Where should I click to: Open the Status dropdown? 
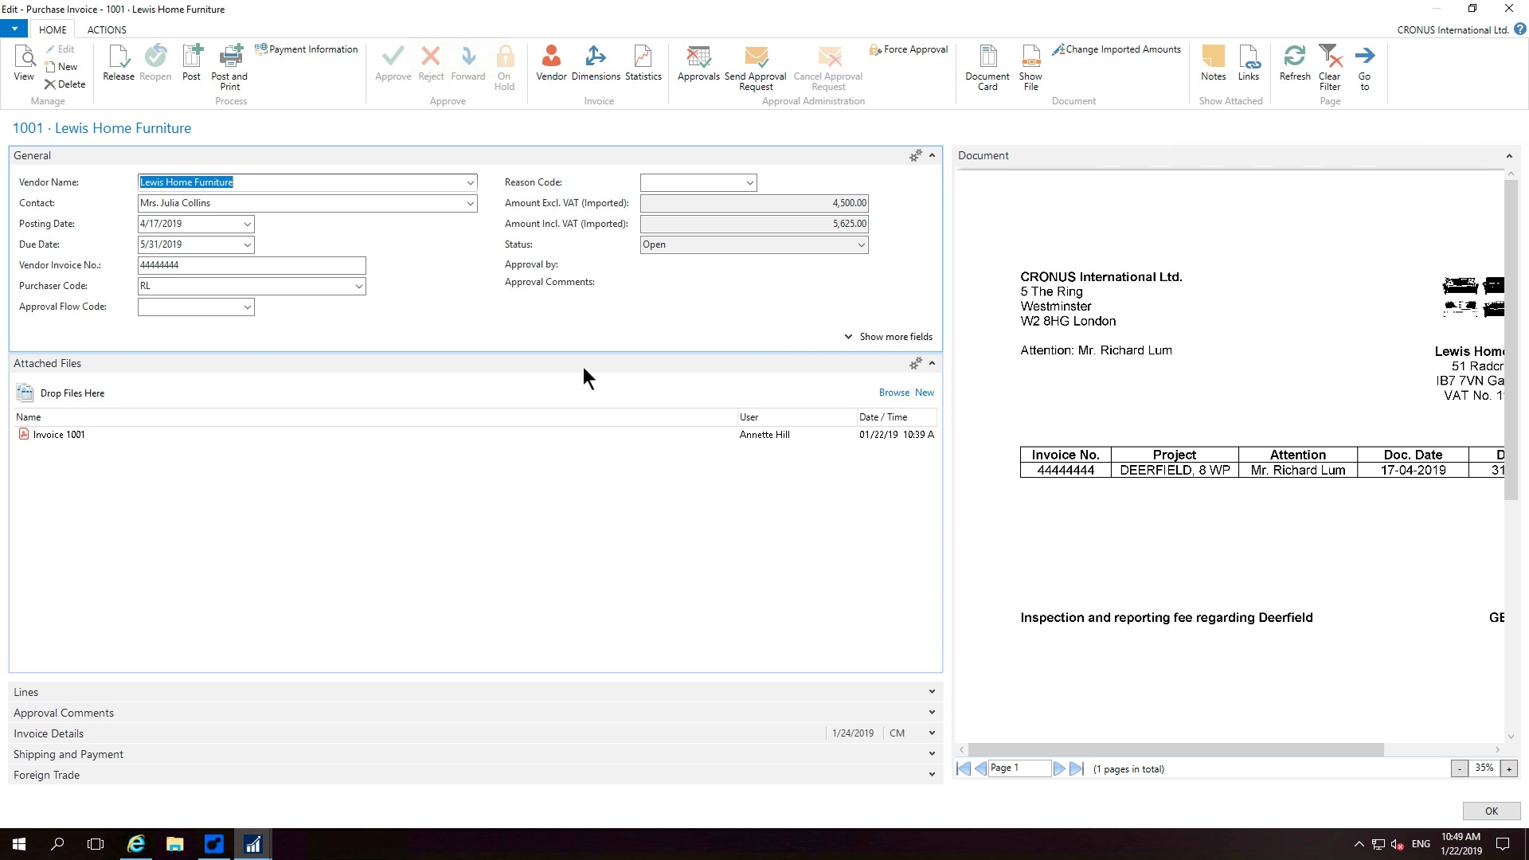click(x=860, y=244)
